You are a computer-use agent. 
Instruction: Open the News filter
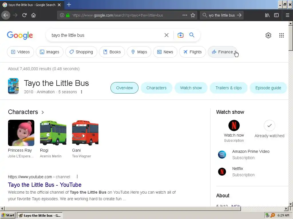point(165,52)
